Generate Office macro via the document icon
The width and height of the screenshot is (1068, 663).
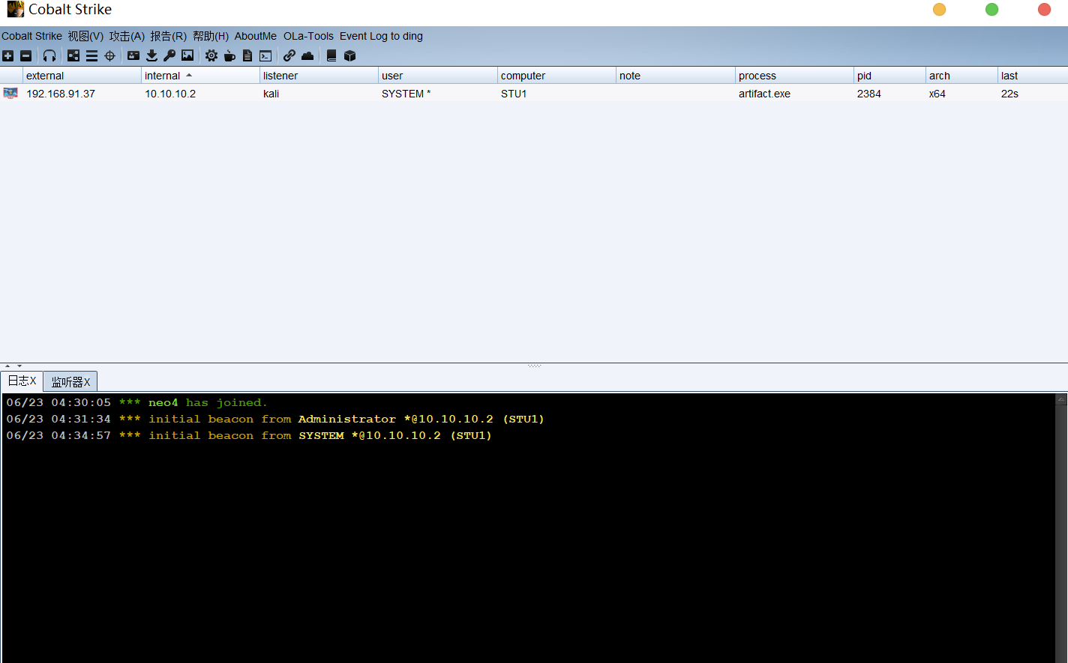pos(247,55)
